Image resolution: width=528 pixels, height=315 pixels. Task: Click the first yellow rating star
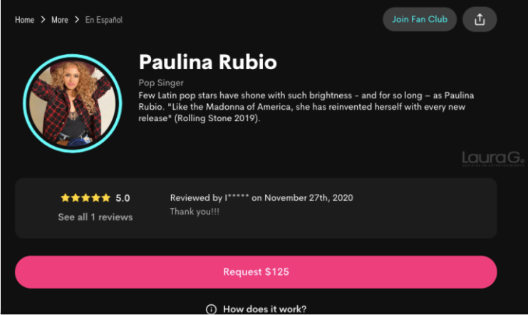(65, 197)
